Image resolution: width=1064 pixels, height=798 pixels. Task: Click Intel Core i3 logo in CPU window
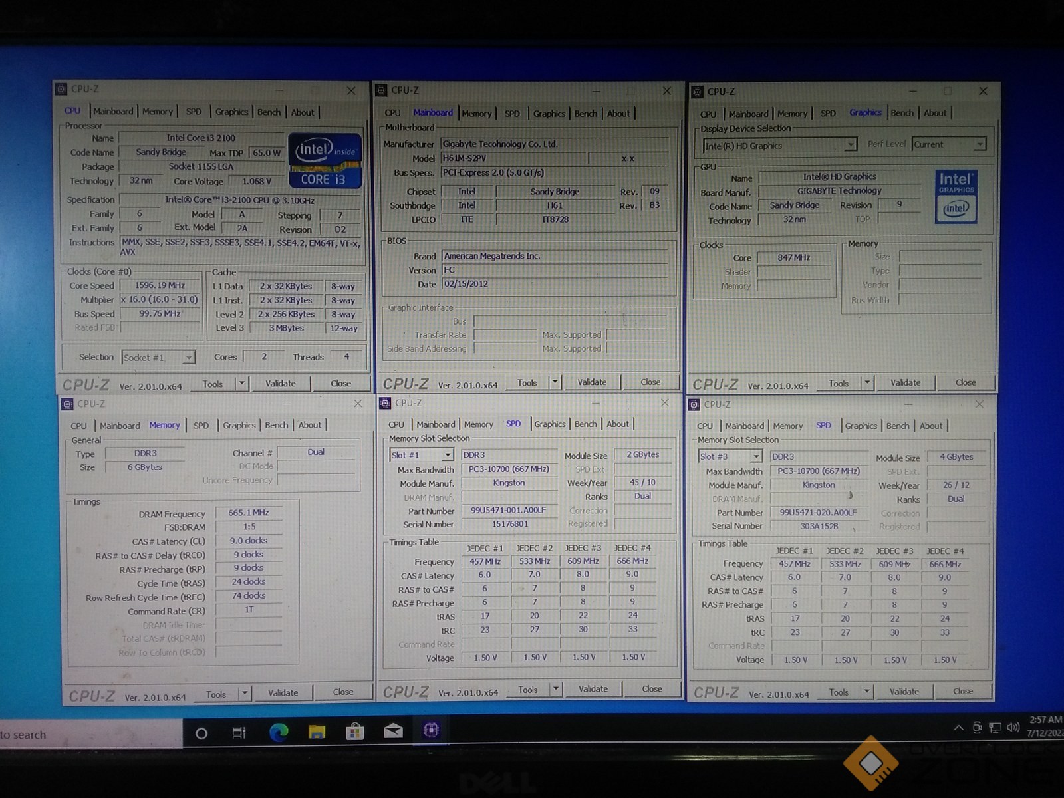coord(325,160)
